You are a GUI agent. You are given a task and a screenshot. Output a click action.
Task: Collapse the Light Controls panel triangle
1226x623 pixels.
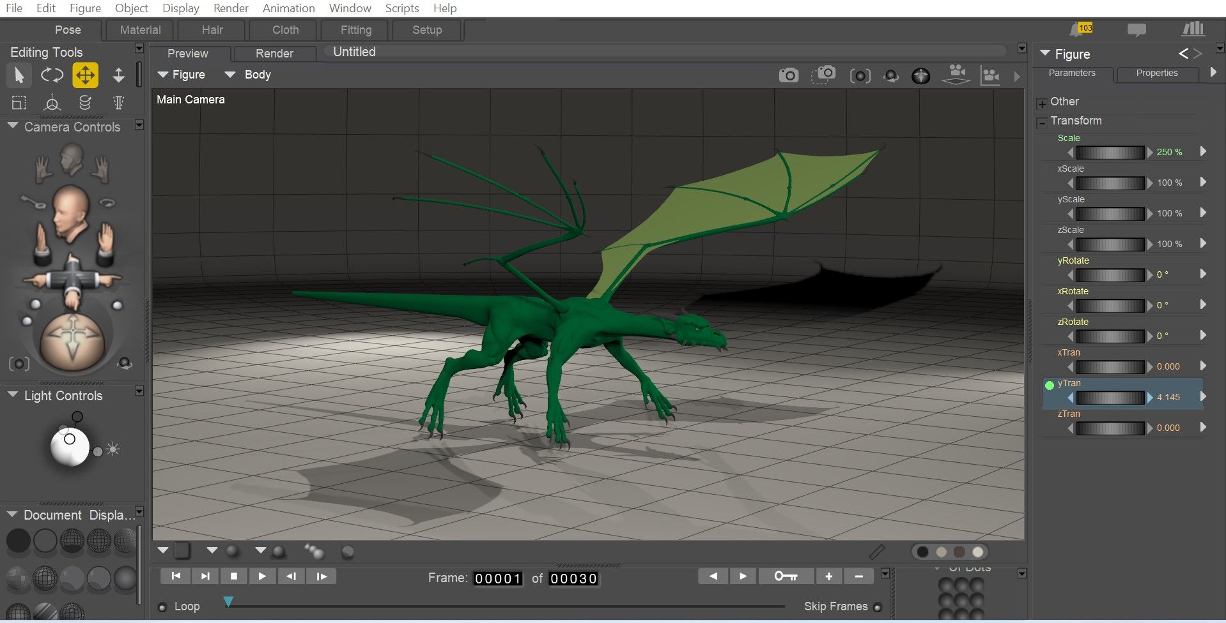pyautogui.click(x=12, y=395)
